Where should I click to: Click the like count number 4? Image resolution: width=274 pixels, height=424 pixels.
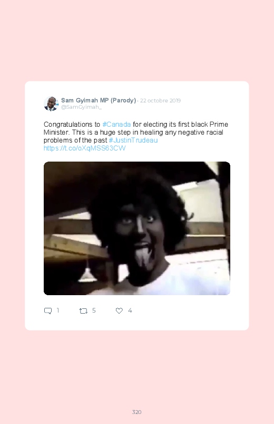pos(130,310)
